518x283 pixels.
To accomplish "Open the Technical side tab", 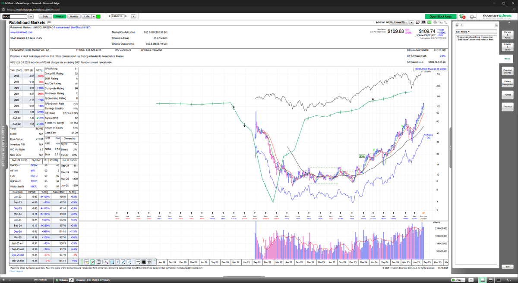I will click(508, 106).
